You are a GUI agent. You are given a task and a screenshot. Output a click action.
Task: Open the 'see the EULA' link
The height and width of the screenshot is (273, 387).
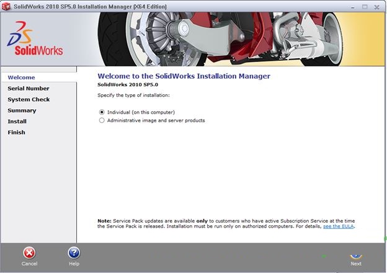click(339, 226)
